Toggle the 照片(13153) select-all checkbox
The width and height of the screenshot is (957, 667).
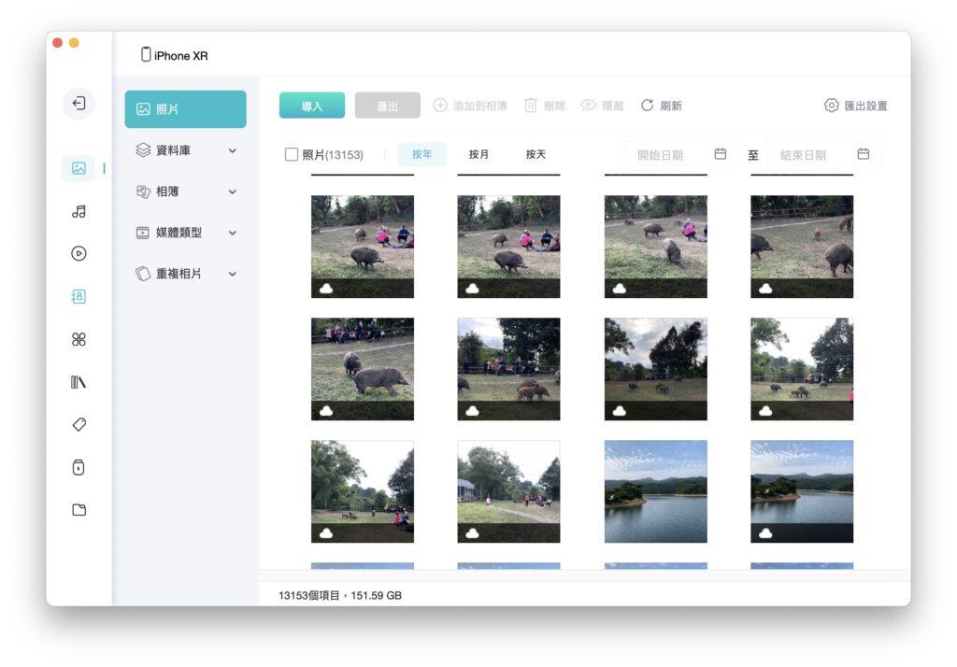click(292, 154)
